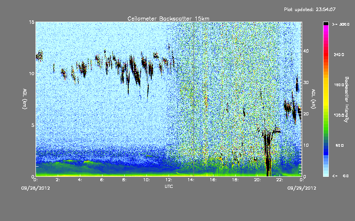This screenshot has height=221, width=355.
Task: Click the 40 kft right axis tick label
Action: (306, 51)
